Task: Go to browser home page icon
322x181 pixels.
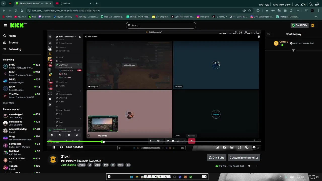Action: coord(22,11)
